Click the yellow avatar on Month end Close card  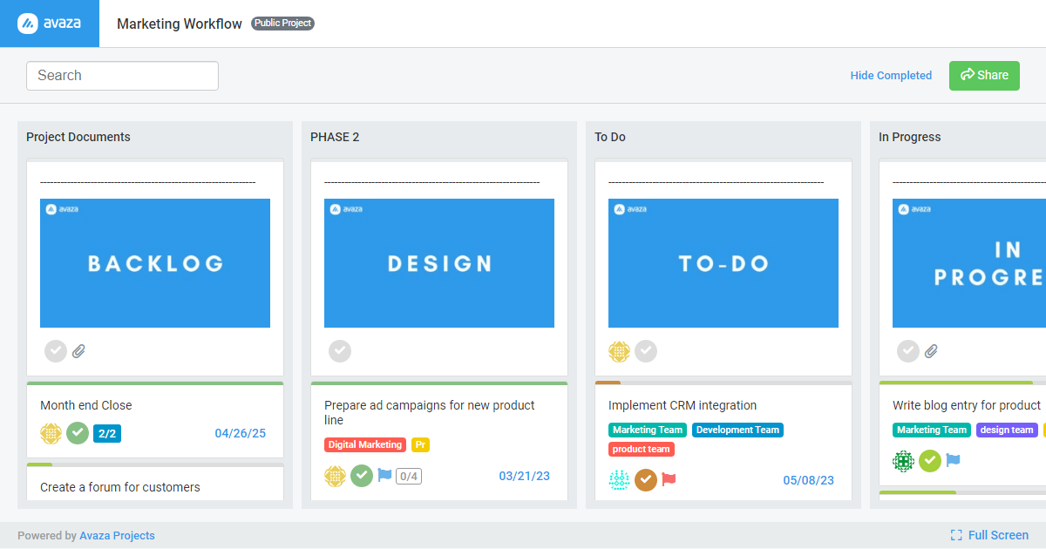51,433
